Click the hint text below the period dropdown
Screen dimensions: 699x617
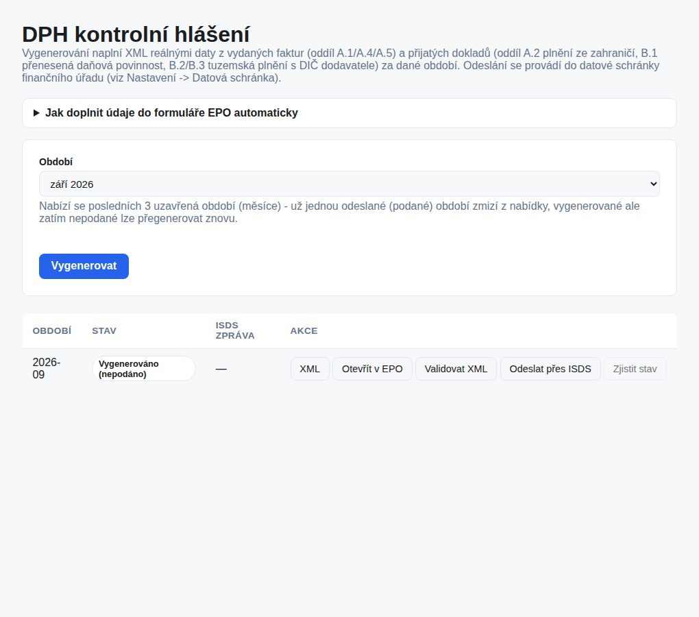click(339, 213)
